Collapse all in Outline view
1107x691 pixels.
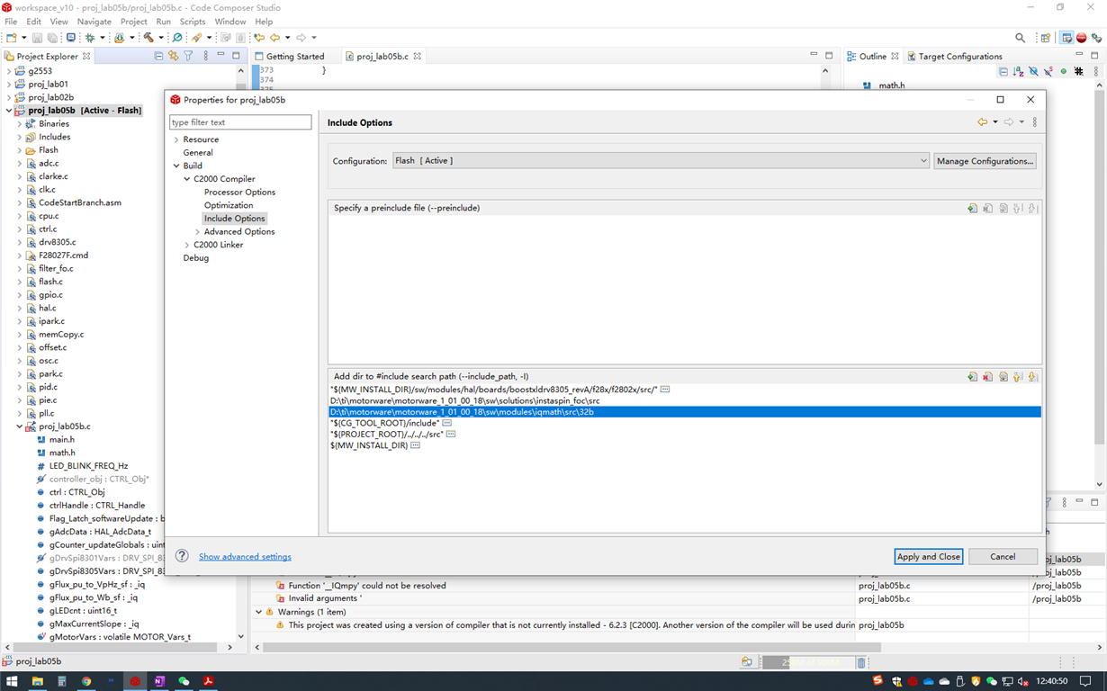[x=1003, y=71]
